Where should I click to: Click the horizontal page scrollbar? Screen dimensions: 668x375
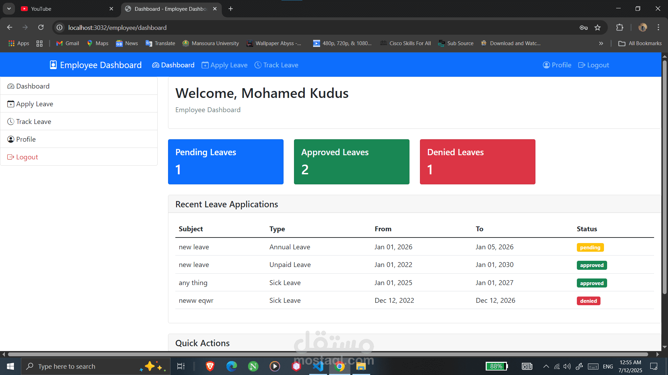[x=328, y=354]
